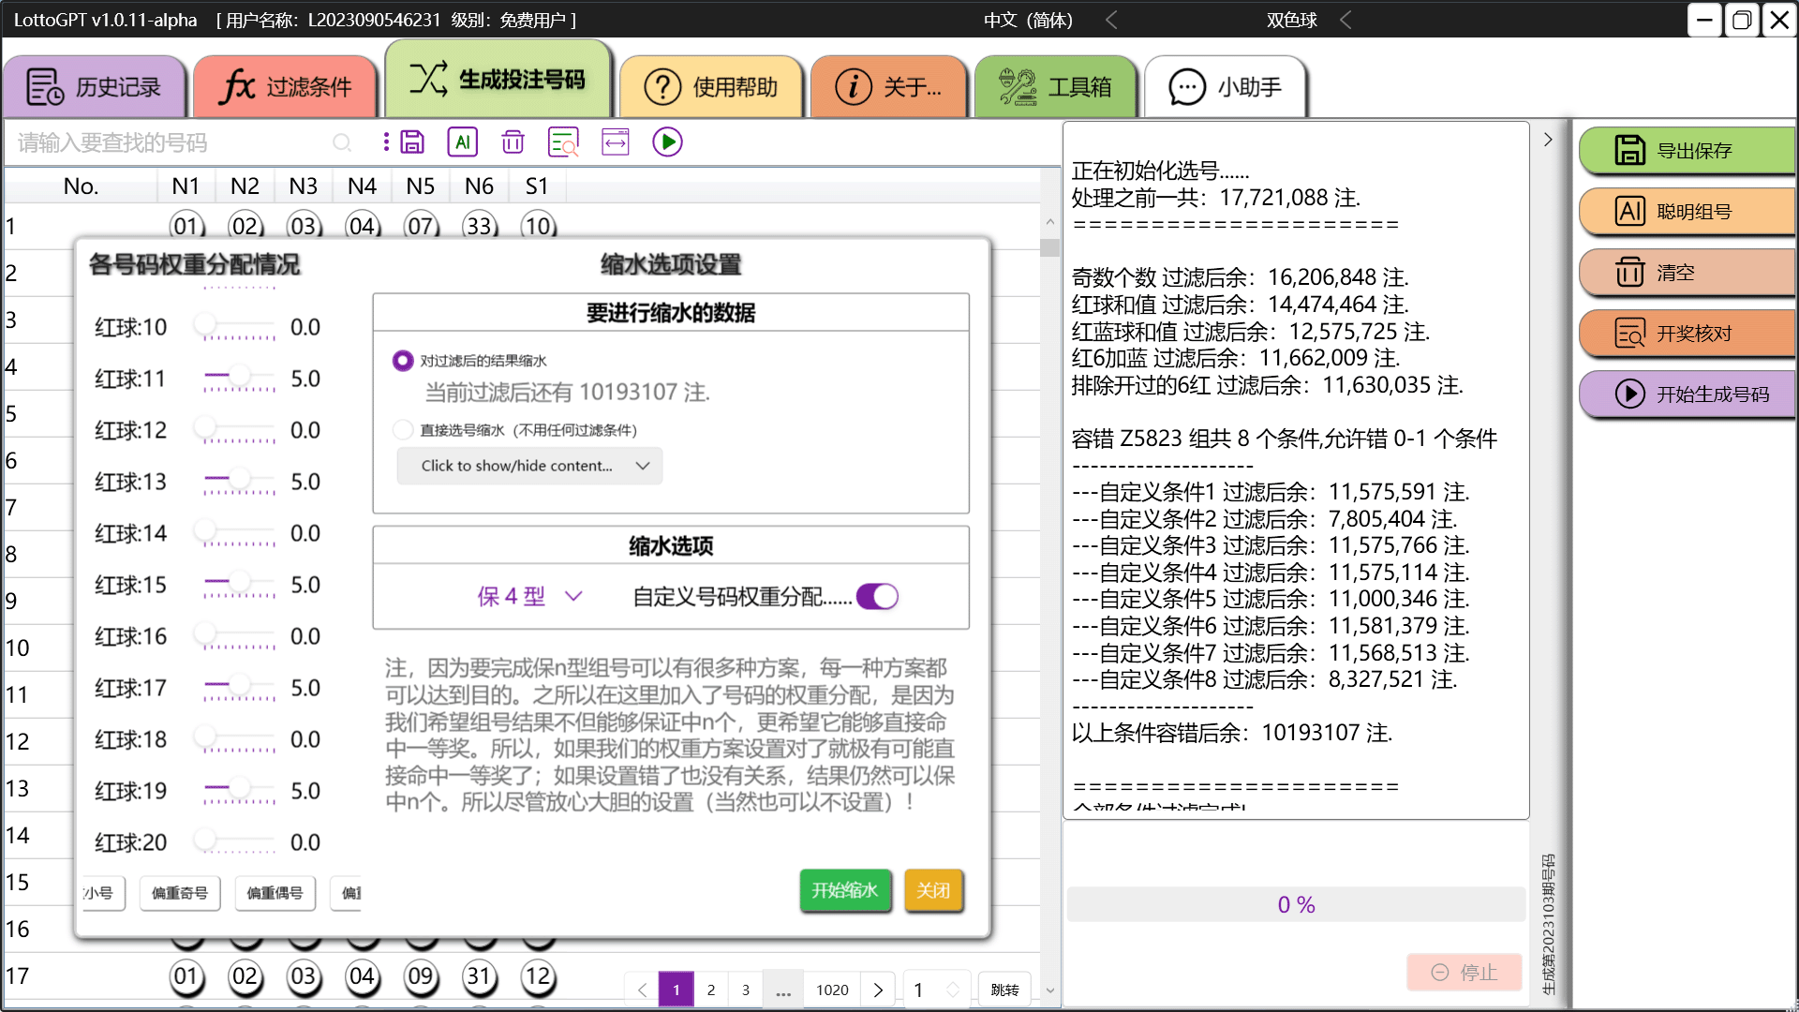The width and height of the screenshot is (1799, 1012).
Task: Open the vertical three-dot menu icon
Action: tap(386, 142)
